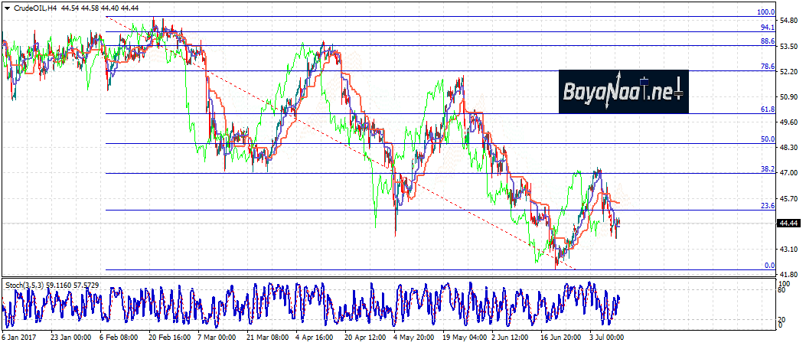
Task: Click the triangle arrow beside CrudeOIL,H4 title
Action: [x=8, y=6]
